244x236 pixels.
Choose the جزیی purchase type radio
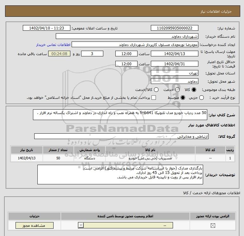(x=202, y=98)
